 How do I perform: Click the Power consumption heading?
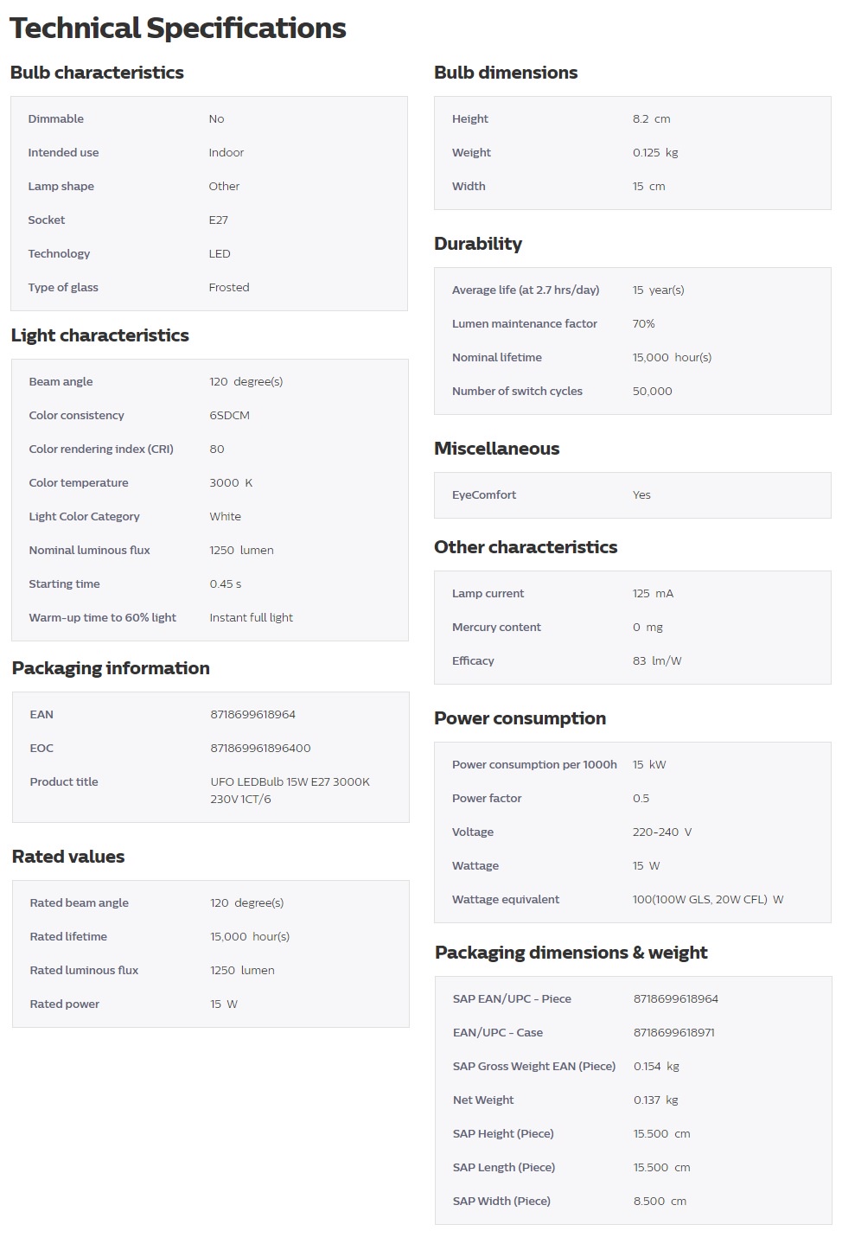click(520, 718)
